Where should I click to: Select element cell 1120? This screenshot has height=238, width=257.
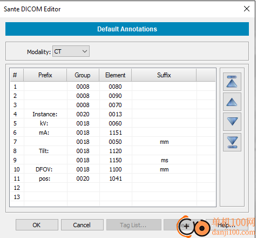pyautogui.click(x=116, y=151)
